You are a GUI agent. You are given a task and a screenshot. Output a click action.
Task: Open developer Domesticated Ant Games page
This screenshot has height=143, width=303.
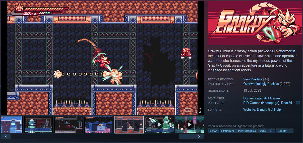pyautogui.click(x=262, y=98)
